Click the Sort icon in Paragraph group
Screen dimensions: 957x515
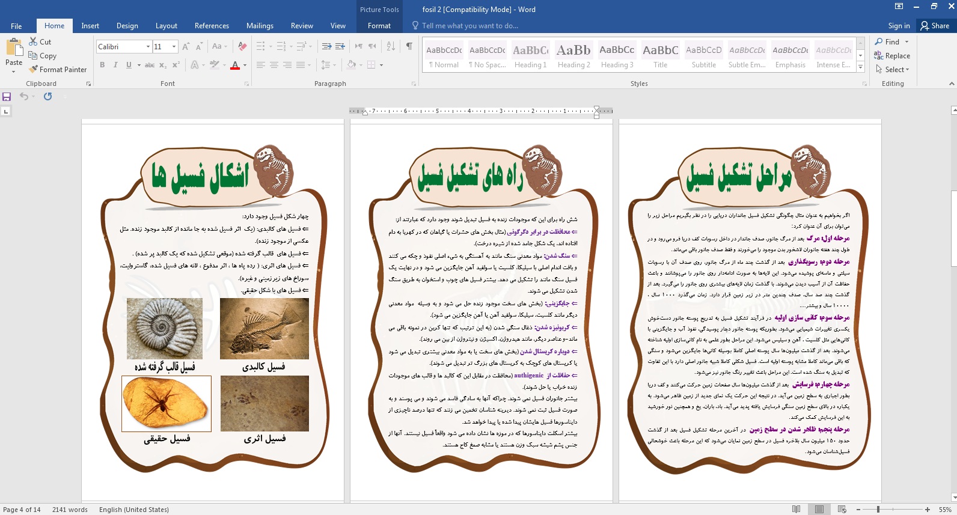[391, 46]
